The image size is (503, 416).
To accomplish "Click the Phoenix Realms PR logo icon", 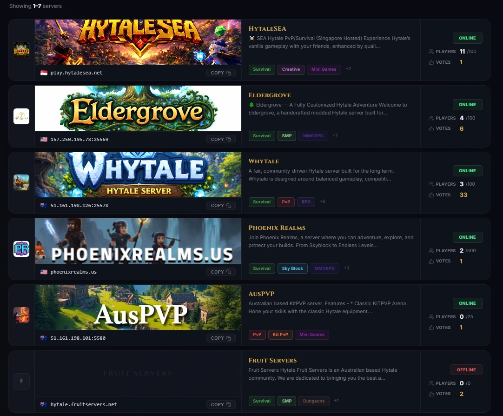I will click(x=21, y=249).
